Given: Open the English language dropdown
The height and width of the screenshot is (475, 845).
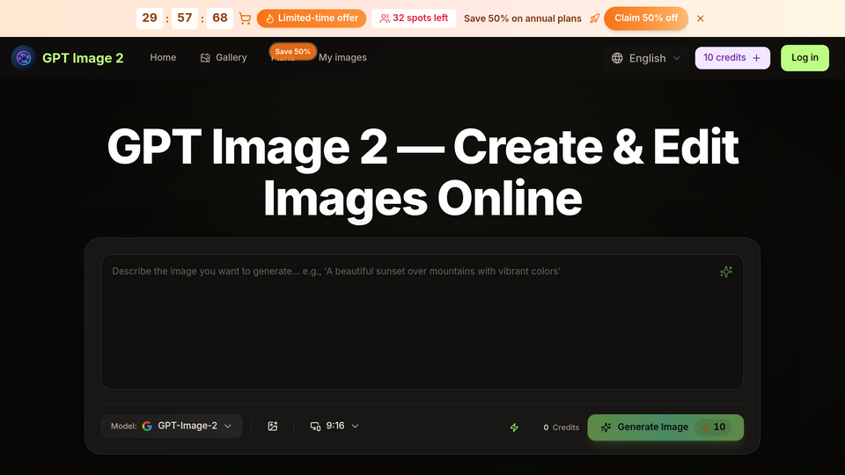Looking at the screenshot, I should pyautogui.click(x=645, y=58).
